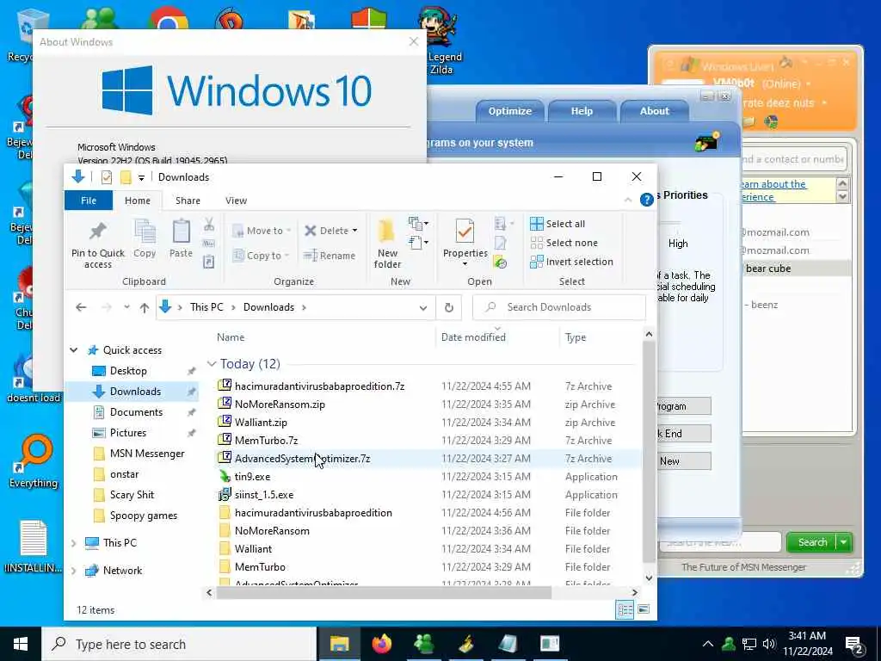Open Help tab in background window
Image resolution: width=881 pixels, height=661 pixels.
coord(582,111)
